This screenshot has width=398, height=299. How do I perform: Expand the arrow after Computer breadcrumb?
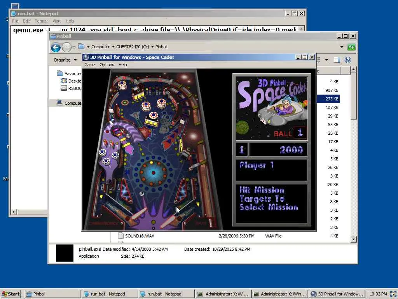113,47
